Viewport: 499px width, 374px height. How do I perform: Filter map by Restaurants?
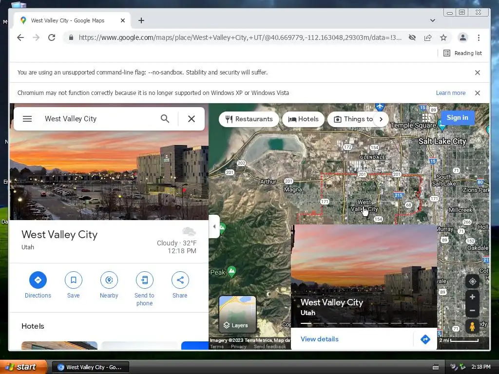(x=249, y=119)
